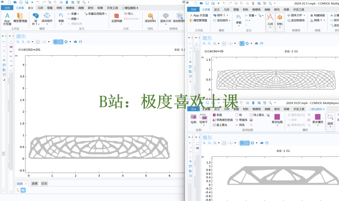The width and height of the screenshot is (339, 201).
Task: Toggle the highlighted grid button in left graphics toolbar
Action: click(x=56, y=42)
